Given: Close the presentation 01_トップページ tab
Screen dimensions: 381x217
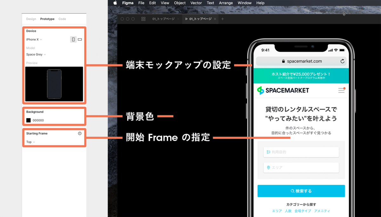Looking at the screenshot, I should pyautogui.click(x=215, y=19).
